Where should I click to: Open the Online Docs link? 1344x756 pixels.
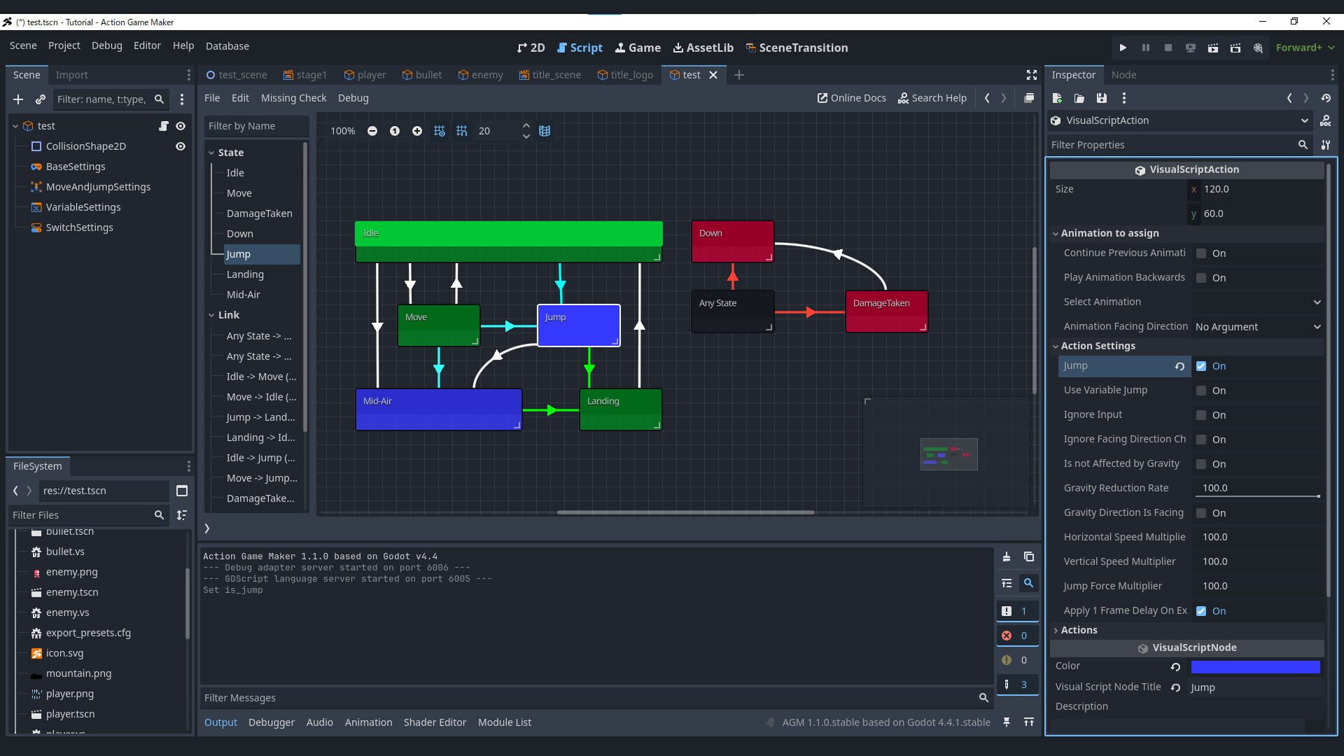pyautogui.click(x=851, y=98)
